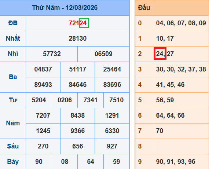Click the Năm result 9366
Viewport: 209px width, 169px height.
78,131
